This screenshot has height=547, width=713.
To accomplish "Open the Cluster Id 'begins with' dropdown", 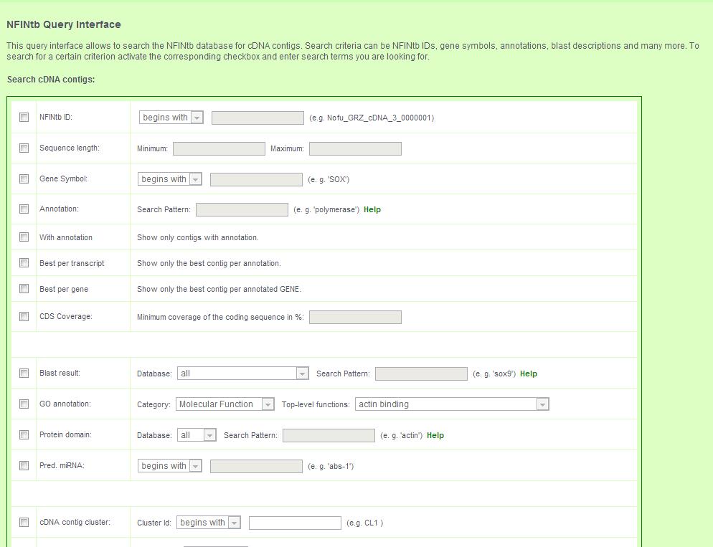I will pyautogui.click(x=208, y=523).
